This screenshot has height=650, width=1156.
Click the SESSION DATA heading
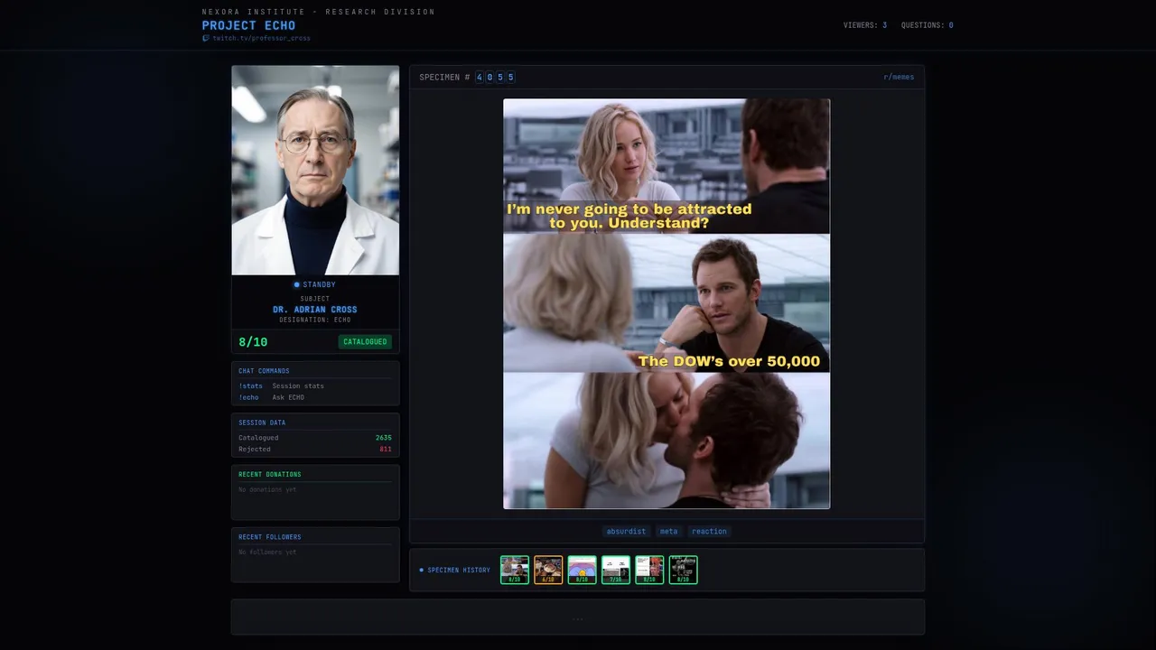(x=262, y=422)
